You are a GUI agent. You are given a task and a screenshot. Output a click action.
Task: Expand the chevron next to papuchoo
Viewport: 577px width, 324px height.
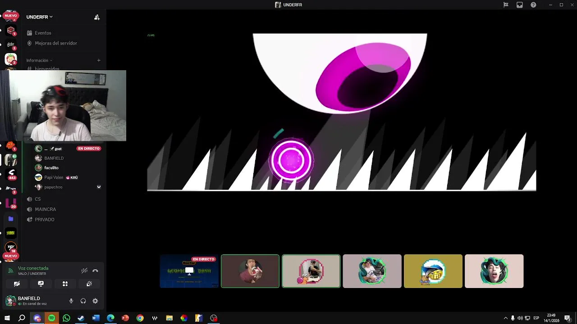coord(99,187)
